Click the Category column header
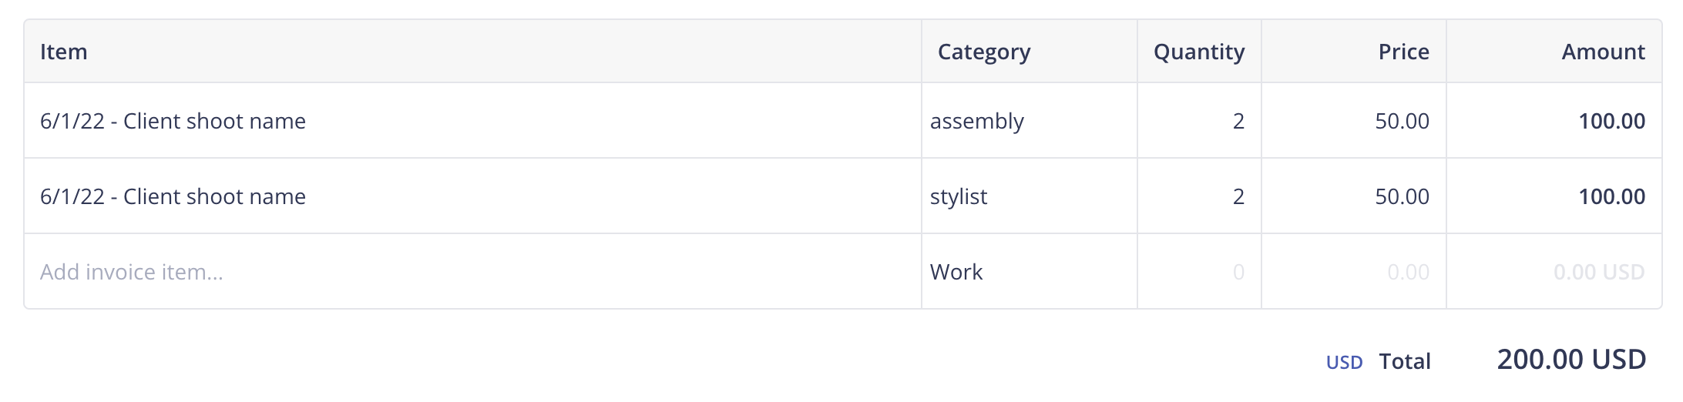Screen dimensions: 1683x402 point(984,52)
